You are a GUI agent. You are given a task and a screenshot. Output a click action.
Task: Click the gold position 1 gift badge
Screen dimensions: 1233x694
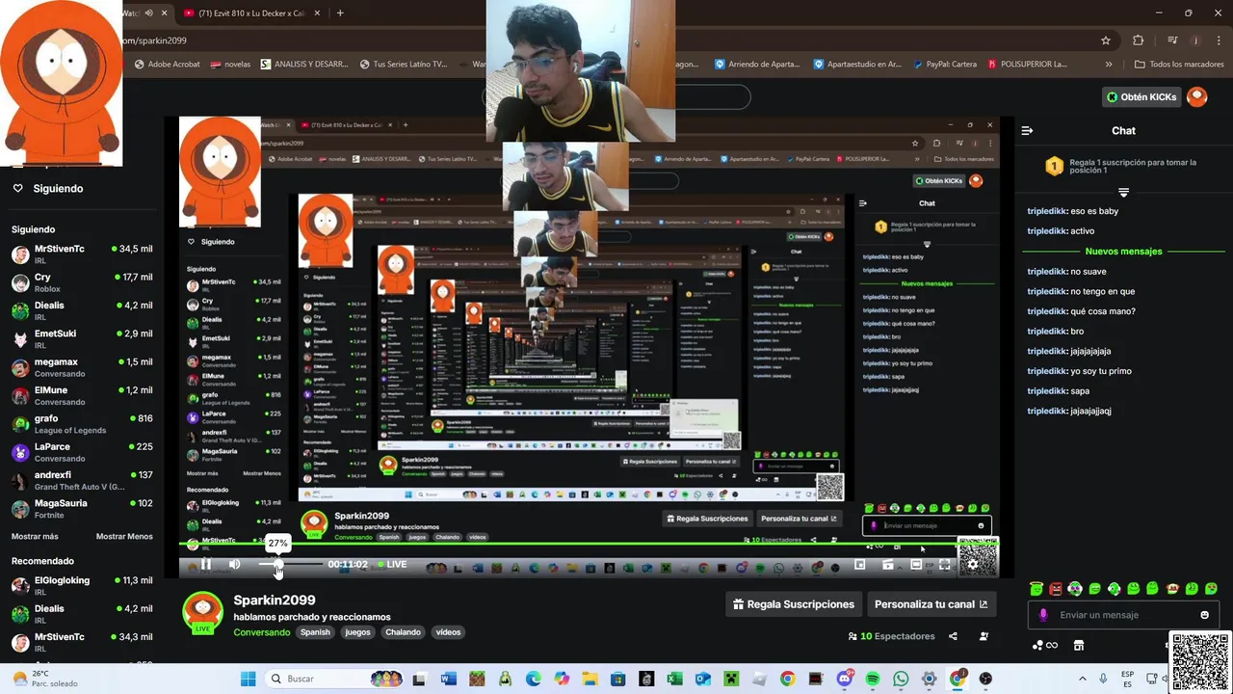tap(1054, 167)
